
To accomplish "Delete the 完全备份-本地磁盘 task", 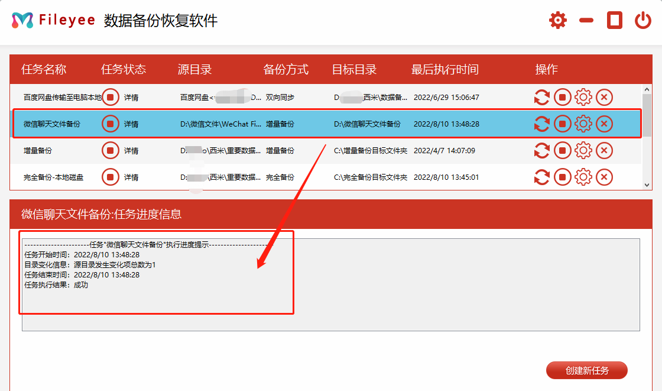I will (604, 177).
